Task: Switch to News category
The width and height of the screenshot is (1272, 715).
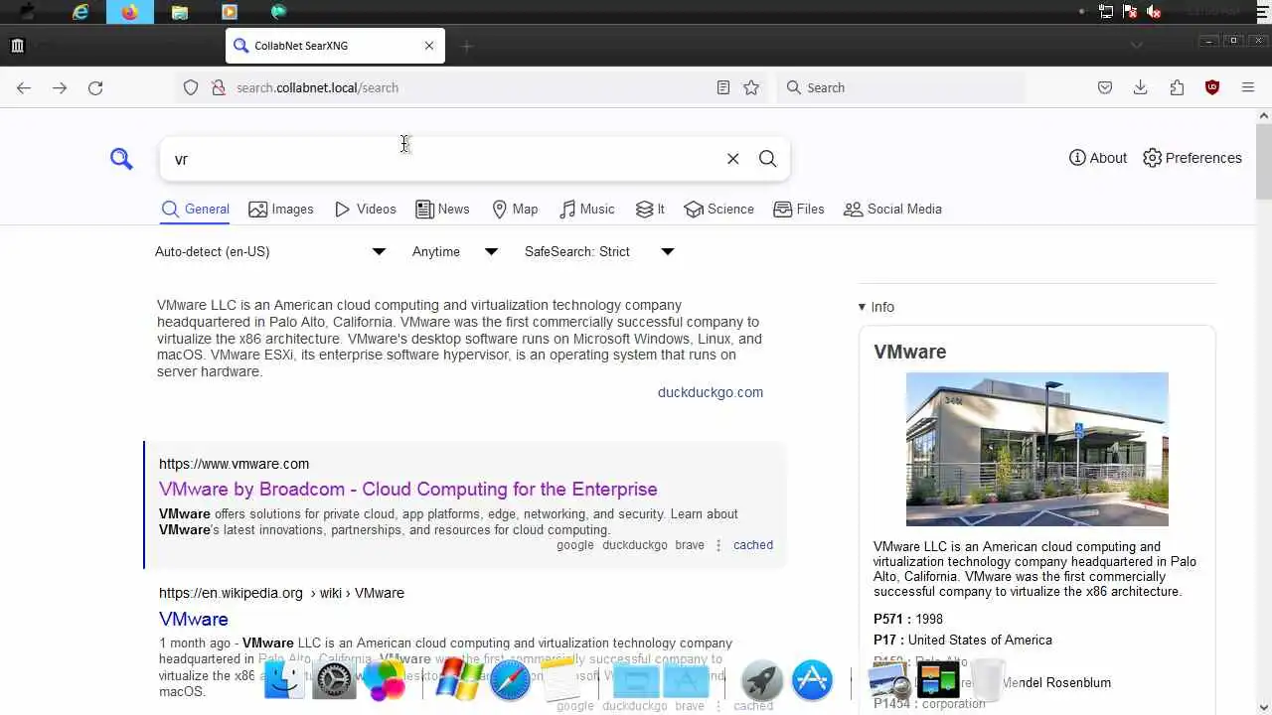Action: click(442, 210)
